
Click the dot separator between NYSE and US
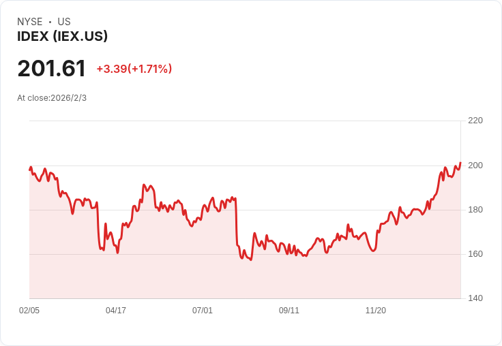50,22
